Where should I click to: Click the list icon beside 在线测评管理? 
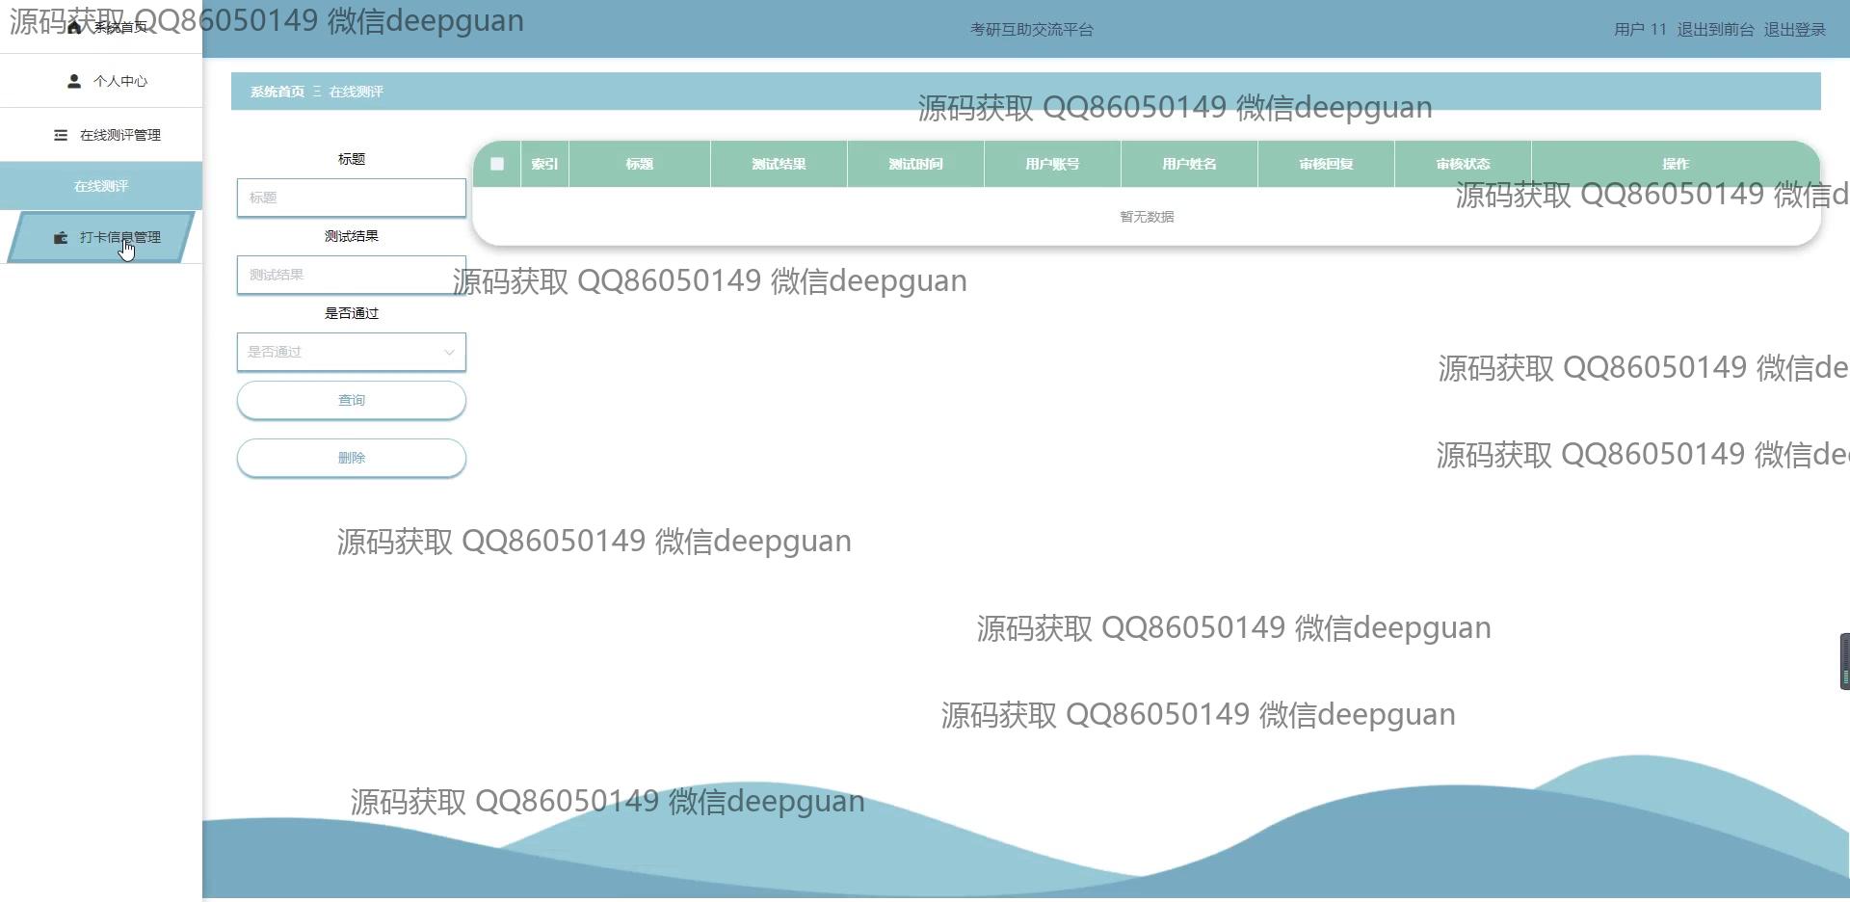tap(61, 135)
